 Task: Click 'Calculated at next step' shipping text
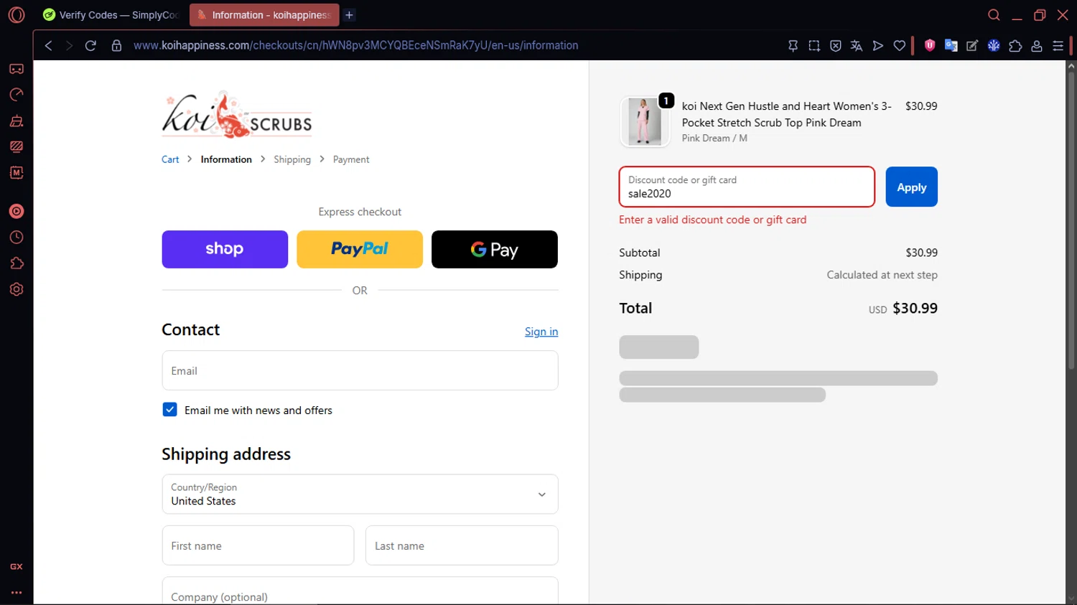point(882,275)
